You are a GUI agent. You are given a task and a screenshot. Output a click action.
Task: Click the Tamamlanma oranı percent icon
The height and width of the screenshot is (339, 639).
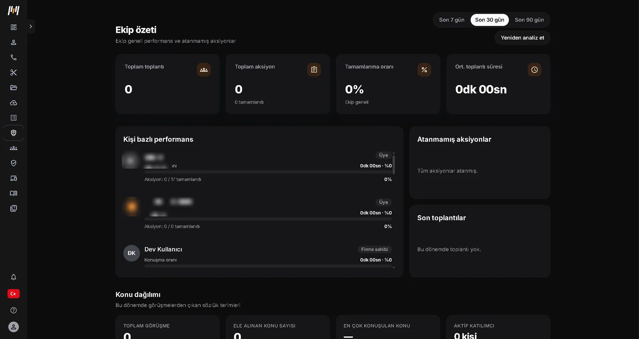click(424, 70)
